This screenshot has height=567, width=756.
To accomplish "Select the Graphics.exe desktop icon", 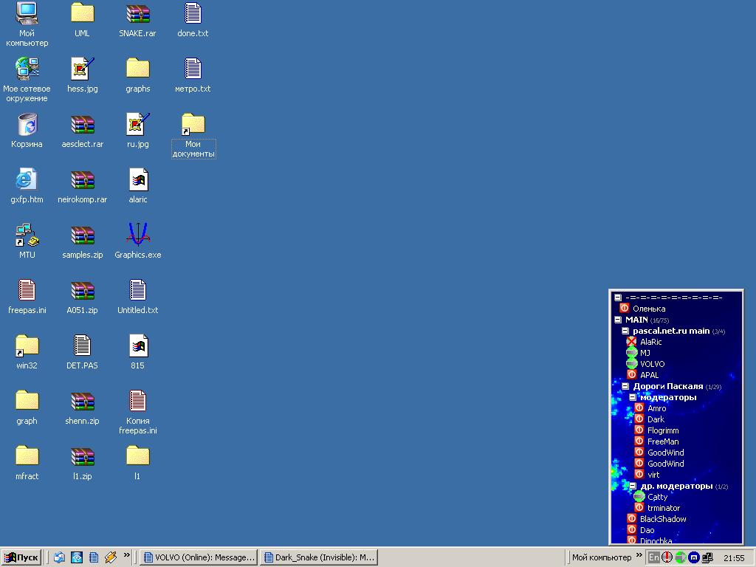I will tap(137, 236).
